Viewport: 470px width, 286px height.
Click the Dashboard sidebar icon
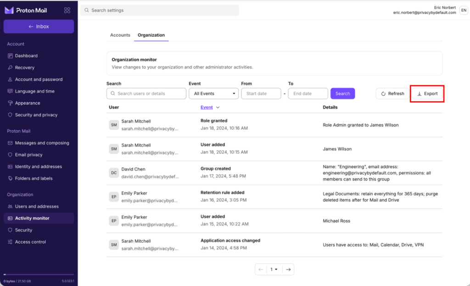pyautogui.click(x=10, y=56)
